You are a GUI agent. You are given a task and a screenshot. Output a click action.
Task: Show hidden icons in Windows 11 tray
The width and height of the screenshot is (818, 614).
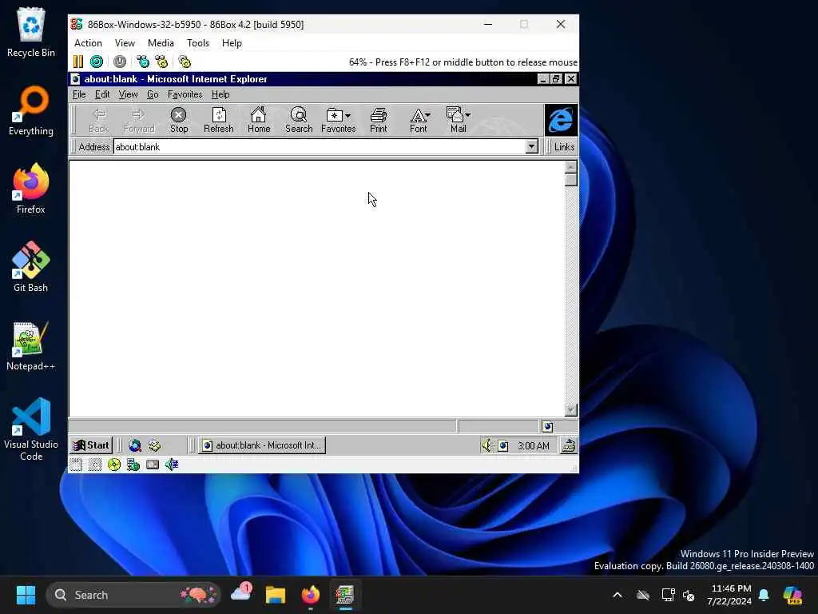pyautogui.click(x=617, y=595)
